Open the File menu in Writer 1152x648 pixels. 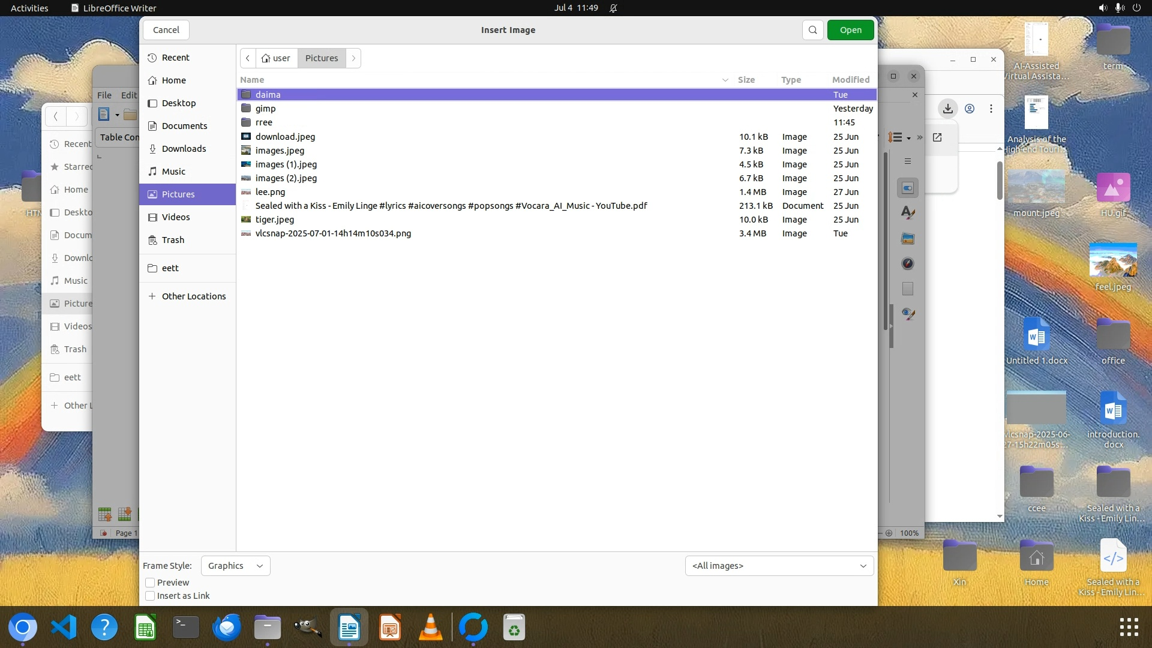click(x=104, y=95)
